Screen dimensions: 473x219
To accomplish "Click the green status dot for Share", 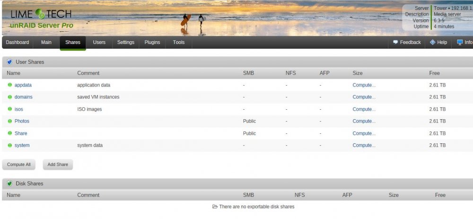I will [x=9, y=133].
